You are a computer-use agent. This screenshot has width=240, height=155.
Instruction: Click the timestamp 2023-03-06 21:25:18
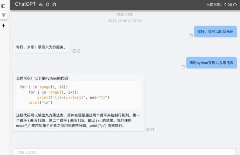(x=125, y=21)
